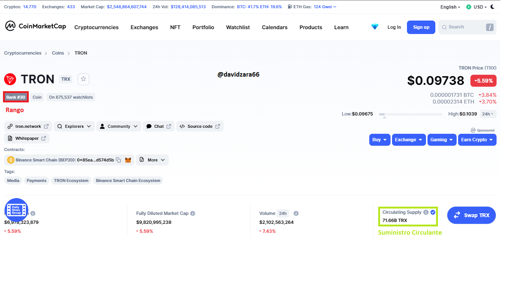The width and height of the screenshot is (510, 287).
Task: Go to the Watchlist page
Action: (238, 27)
